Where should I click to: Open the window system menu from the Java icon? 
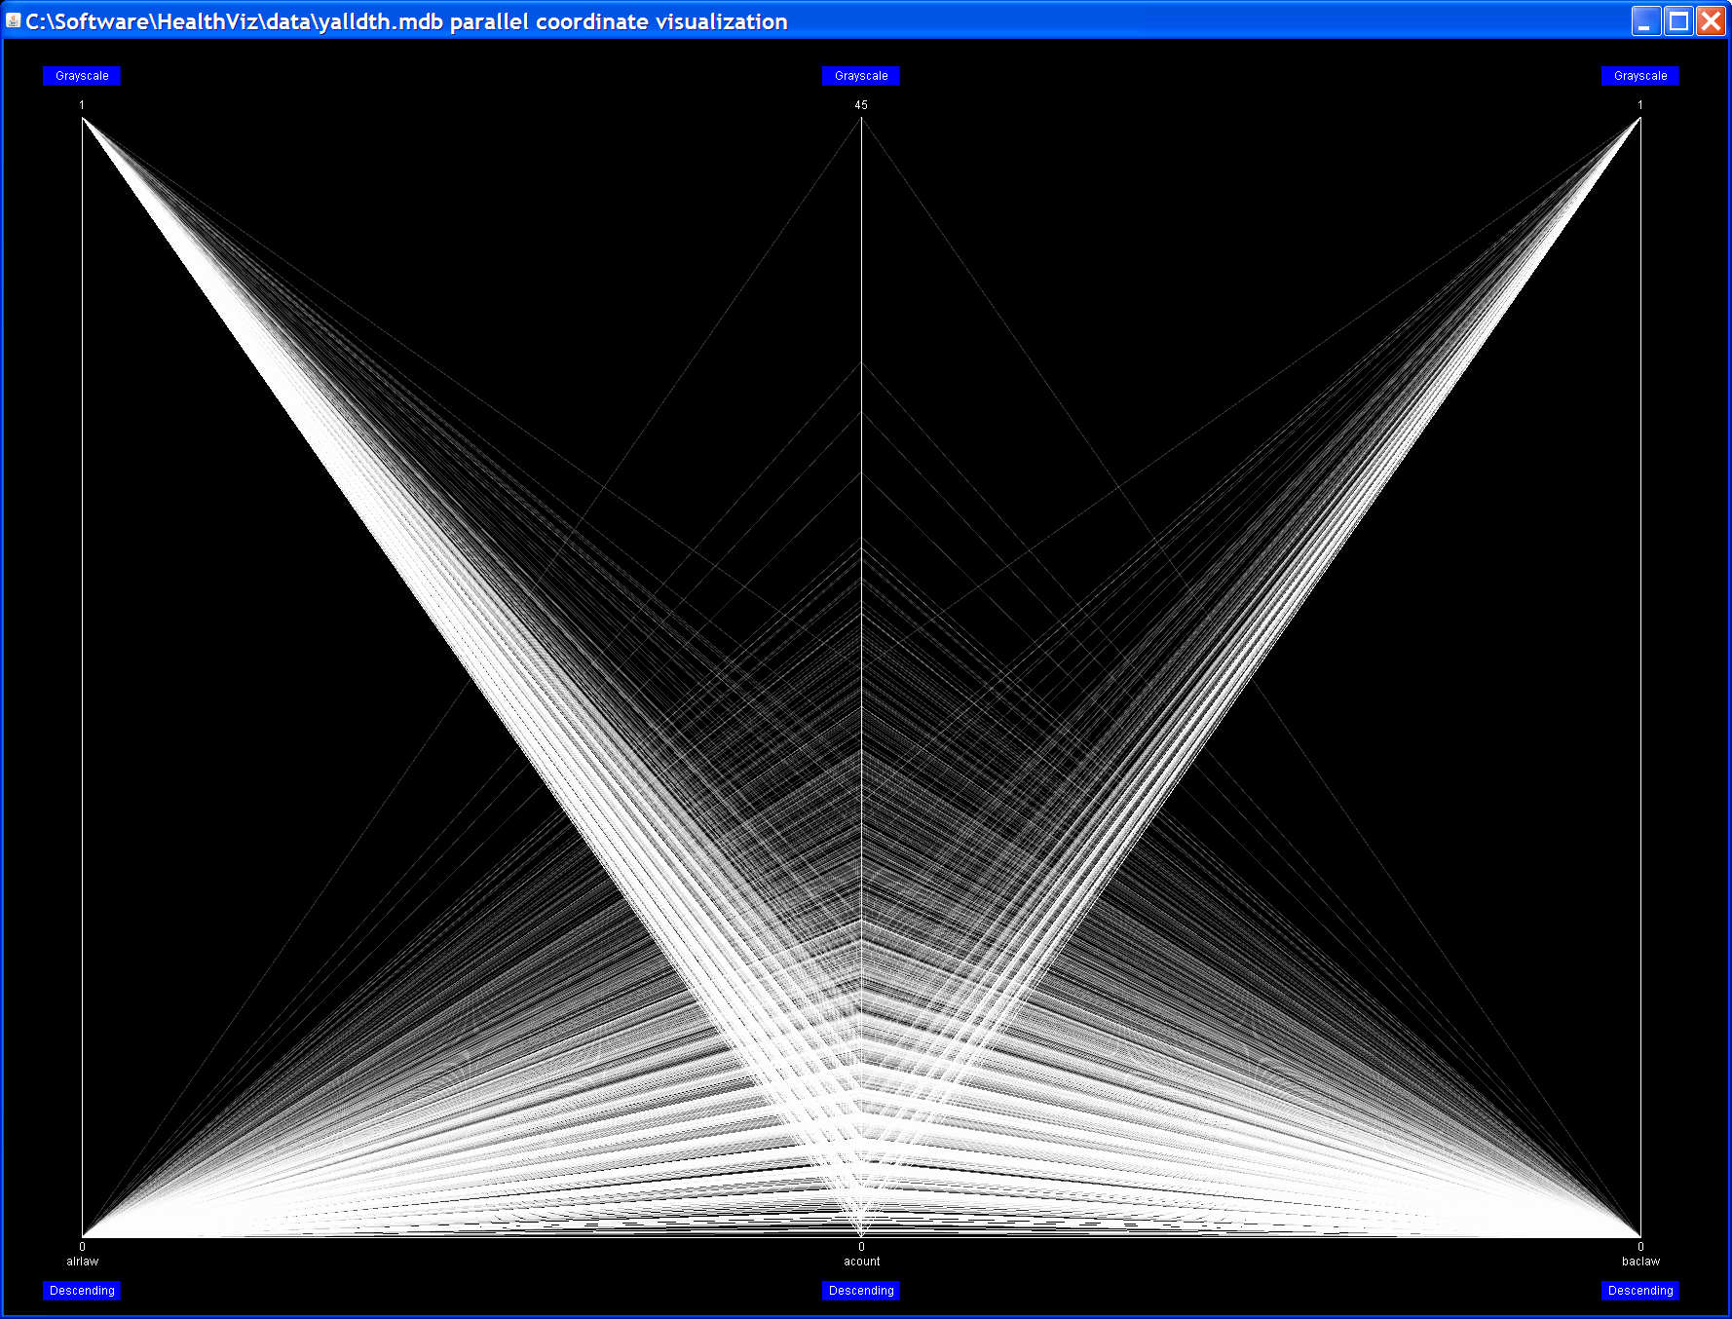pos(13,20)
